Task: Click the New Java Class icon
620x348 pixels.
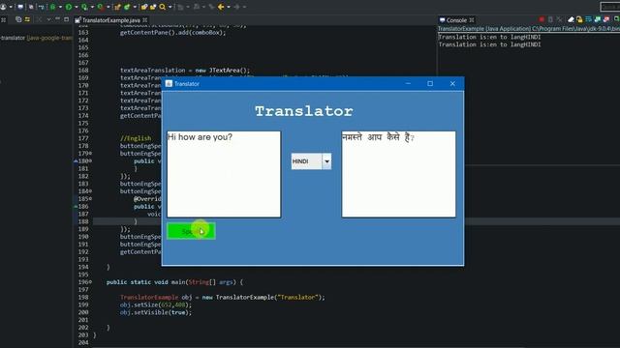Action: pyautogui.click(x=127, y=7)
